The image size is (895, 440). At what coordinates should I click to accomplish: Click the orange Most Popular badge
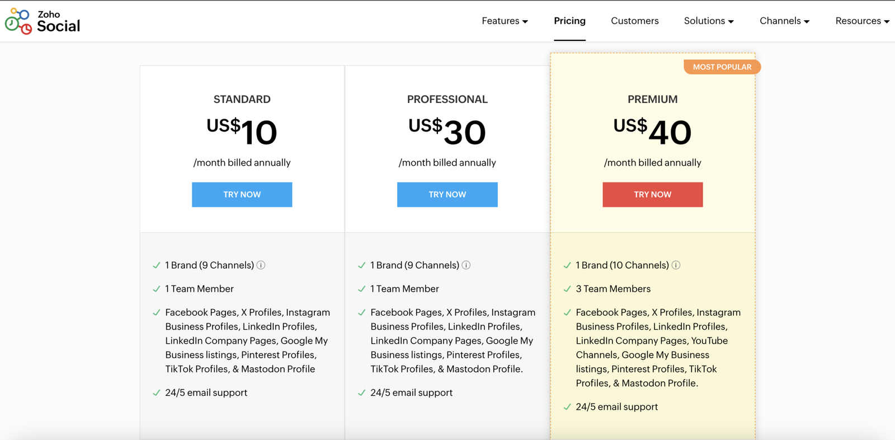[x=722, y=67]
